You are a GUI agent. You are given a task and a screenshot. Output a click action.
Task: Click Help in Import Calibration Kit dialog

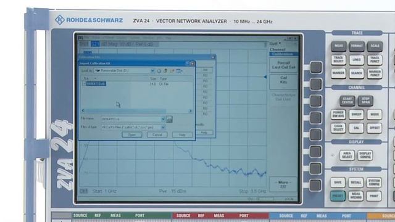pyautogui.click(x=182, y=135)
